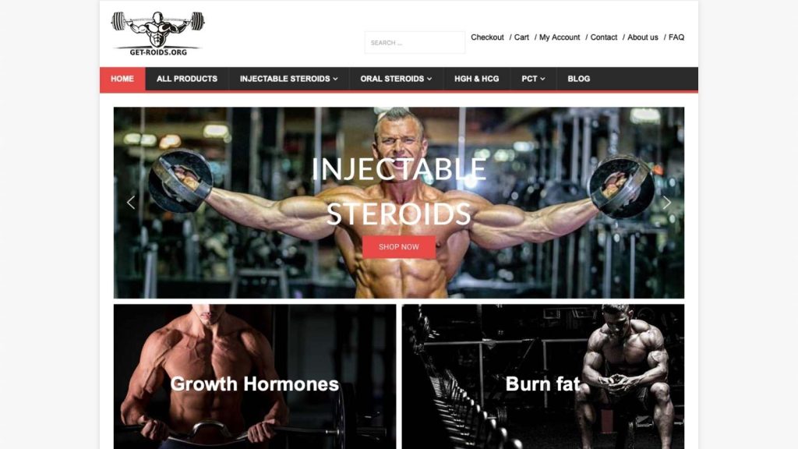Open the About us link
798x449 pixels.
click(x=642, y=37)
